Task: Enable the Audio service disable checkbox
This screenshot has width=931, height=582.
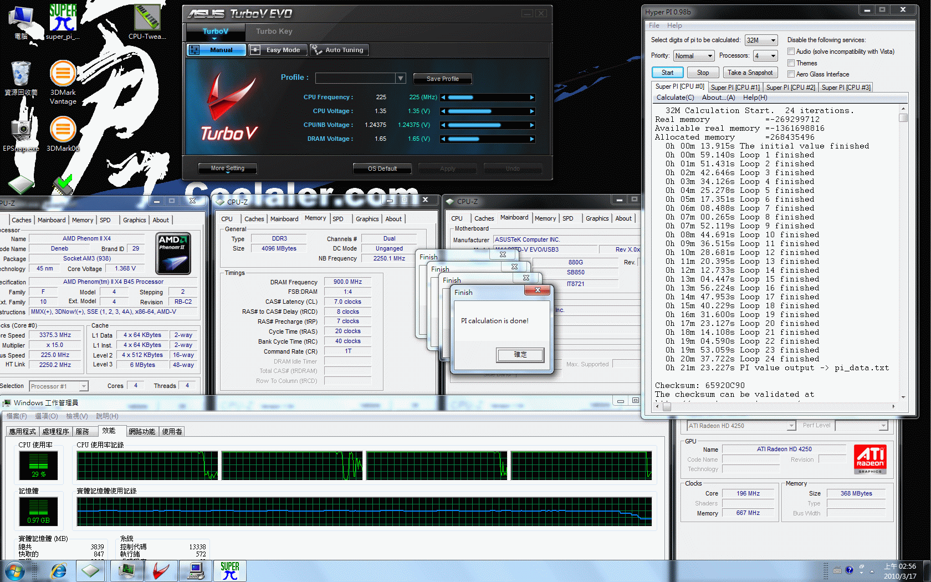Action: click(791, 52)
